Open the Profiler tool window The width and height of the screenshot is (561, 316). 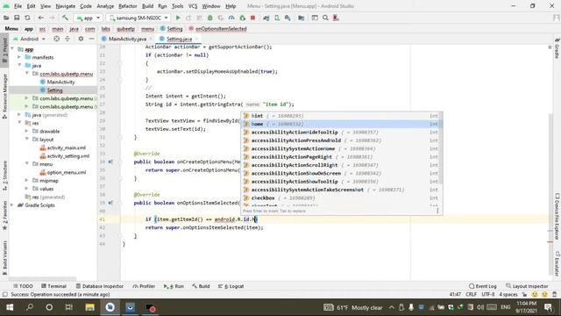(x=144, y=286)
